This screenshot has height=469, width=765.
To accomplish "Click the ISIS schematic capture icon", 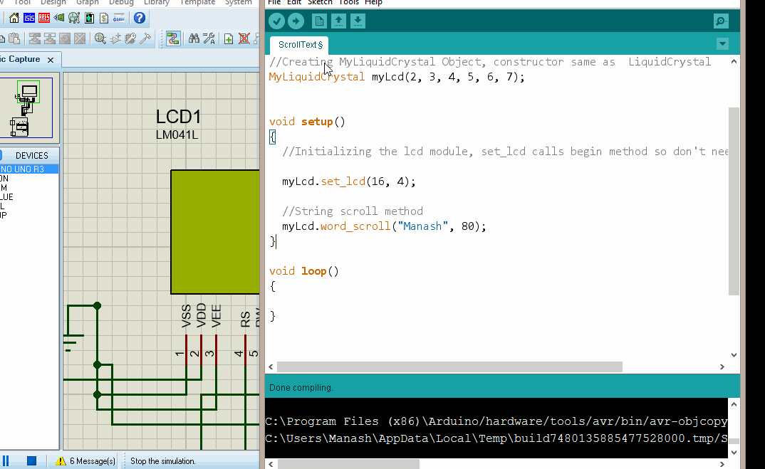I will pyautogui.click(x=29, y=18).
